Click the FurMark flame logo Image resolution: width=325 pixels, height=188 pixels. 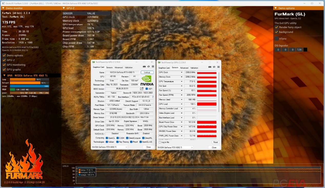coord(24,159)
